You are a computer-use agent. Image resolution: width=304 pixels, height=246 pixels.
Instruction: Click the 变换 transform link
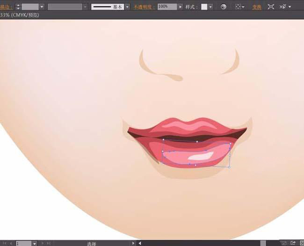point(257,7)
